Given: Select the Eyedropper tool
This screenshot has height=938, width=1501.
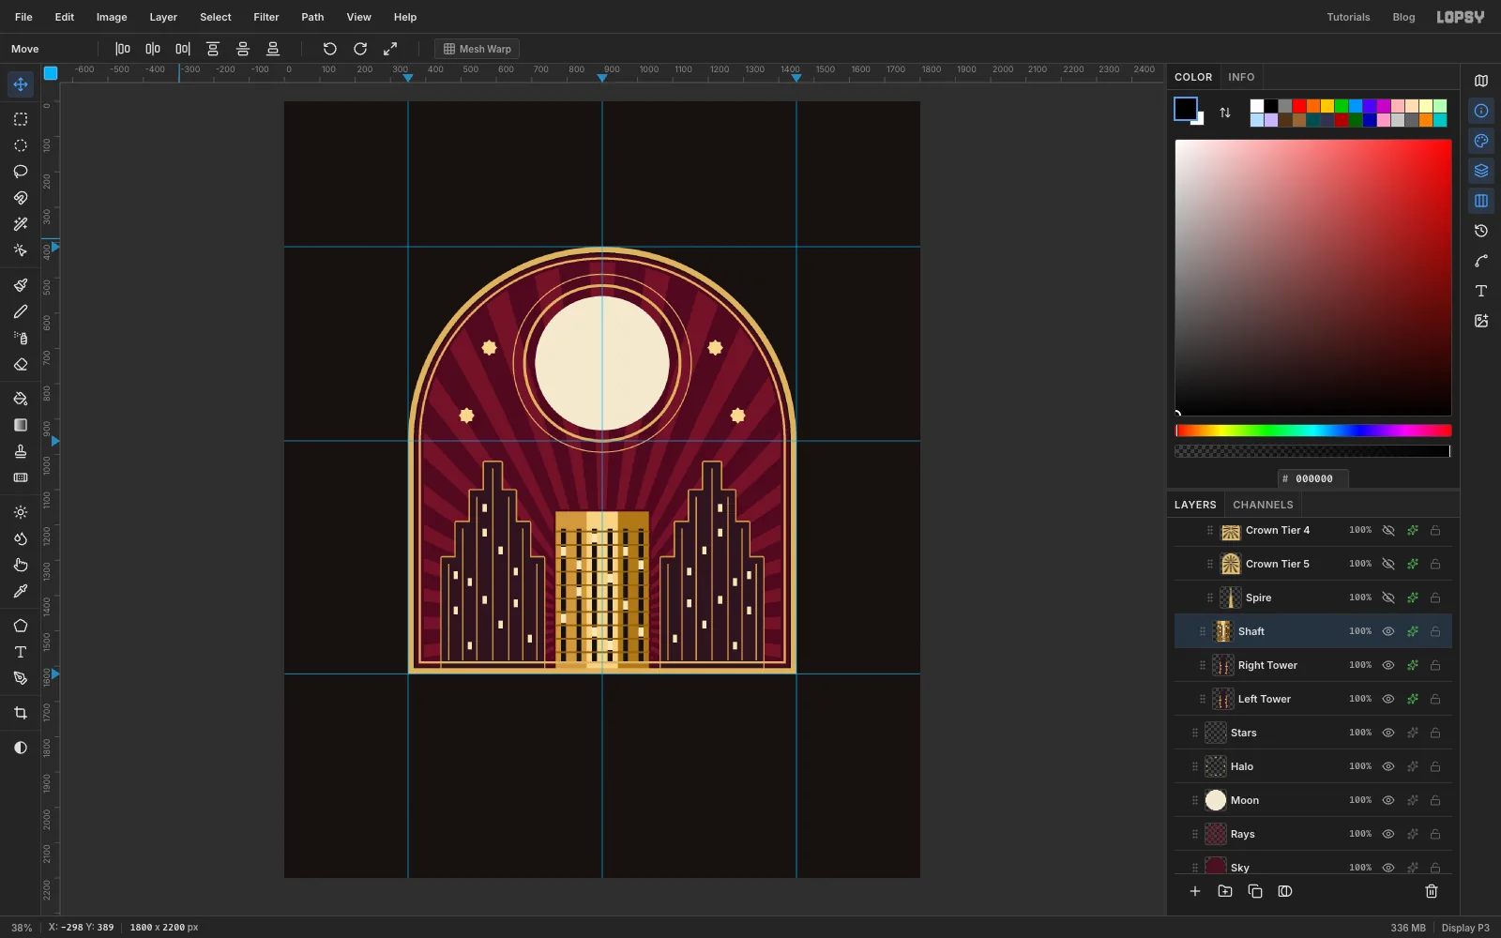Looking at the screenshot, I should 21,591.
